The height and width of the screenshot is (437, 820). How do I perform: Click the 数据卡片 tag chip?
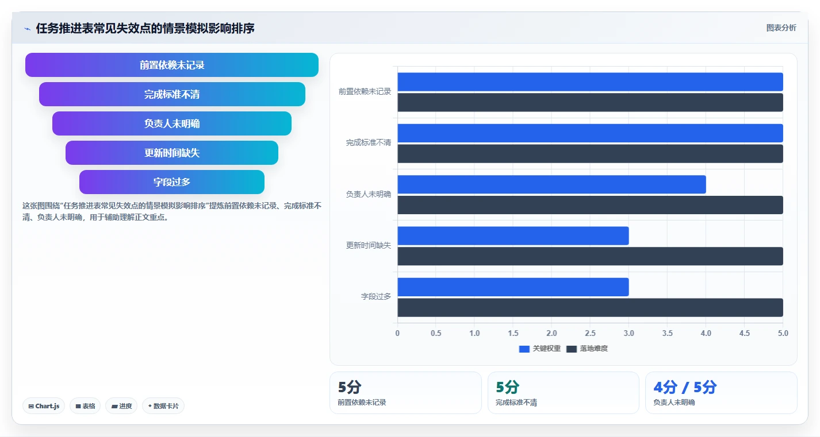[x=163, y=406]
